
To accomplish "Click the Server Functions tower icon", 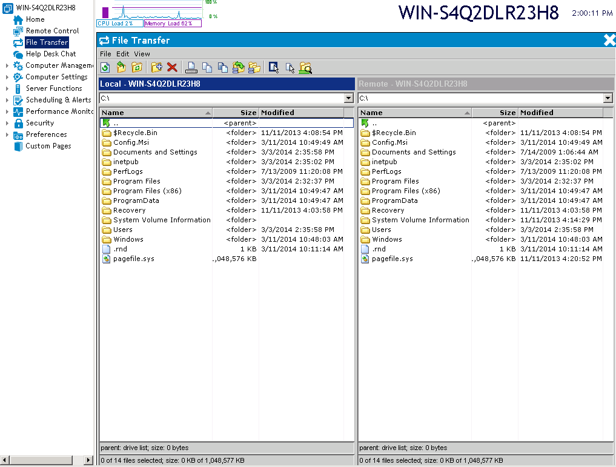I will tap(18, 89).
